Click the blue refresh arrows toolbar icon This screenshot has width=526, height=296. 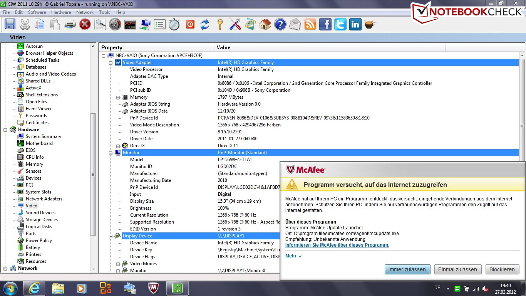coord(205,24)
